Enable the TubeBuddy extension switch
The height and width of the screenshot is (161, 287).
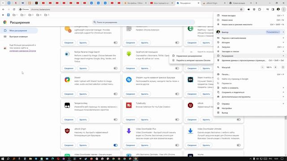click(x=177, y=119)
